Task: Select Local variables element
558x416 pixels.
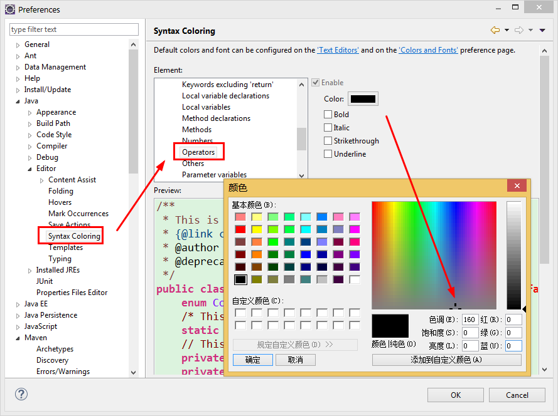Action: (206, 107)
